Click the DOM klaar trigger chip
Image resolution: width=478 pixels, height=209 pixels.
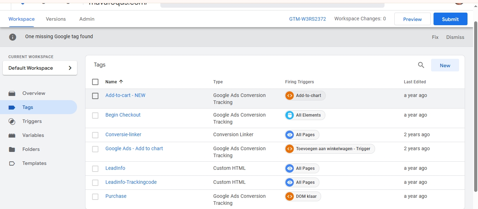click(303, 196)
